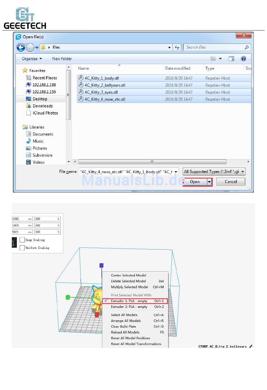
Task: Open the address path dropdown arrow
Action: [169, 48]
